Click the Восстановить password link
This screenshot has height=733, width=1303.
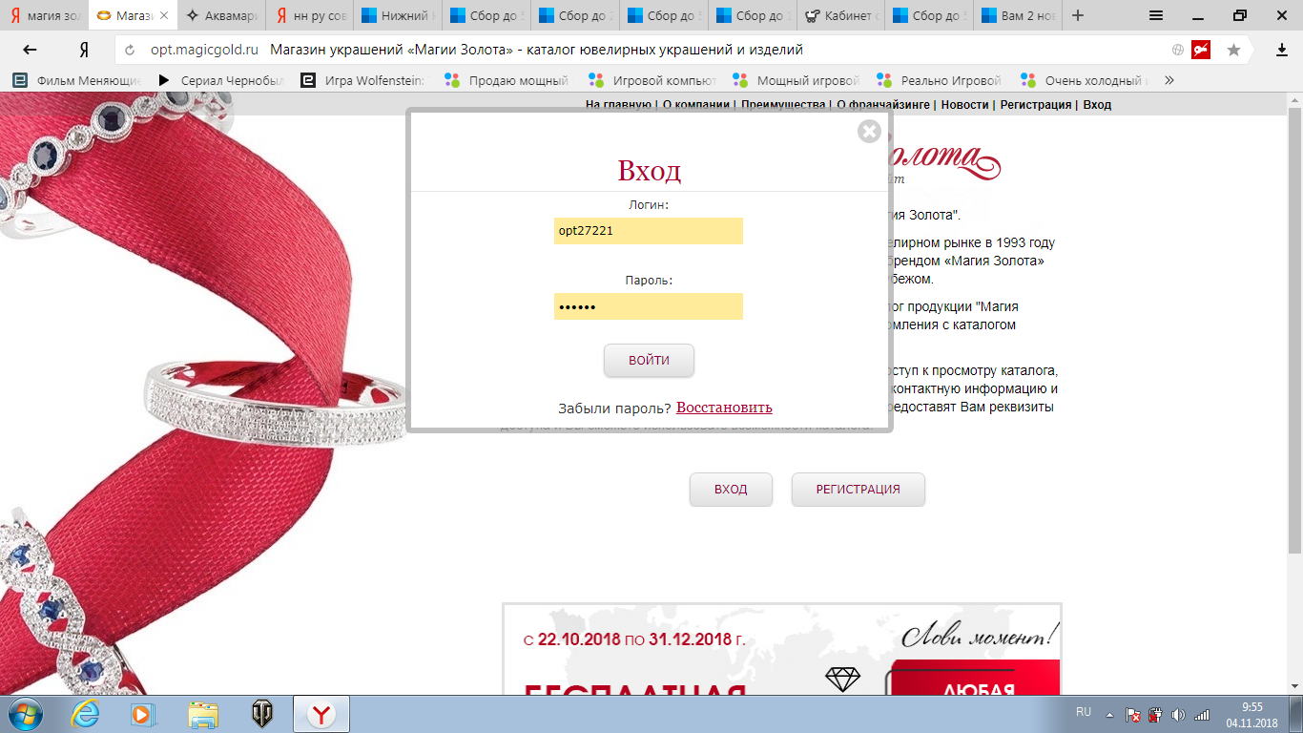tap(724, 408)
